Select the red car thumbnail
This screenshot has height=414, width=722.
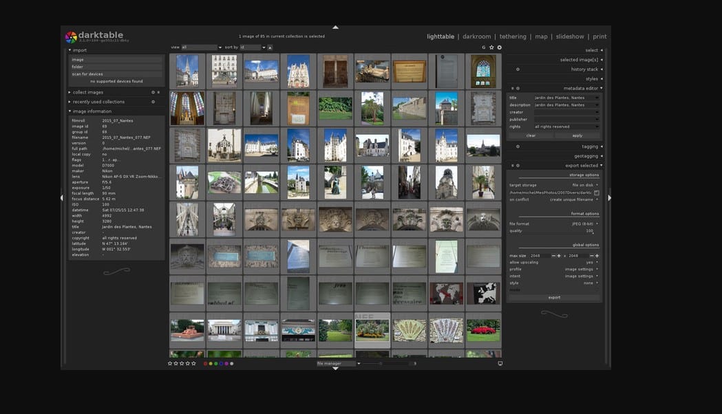click(x=483, y=330)
